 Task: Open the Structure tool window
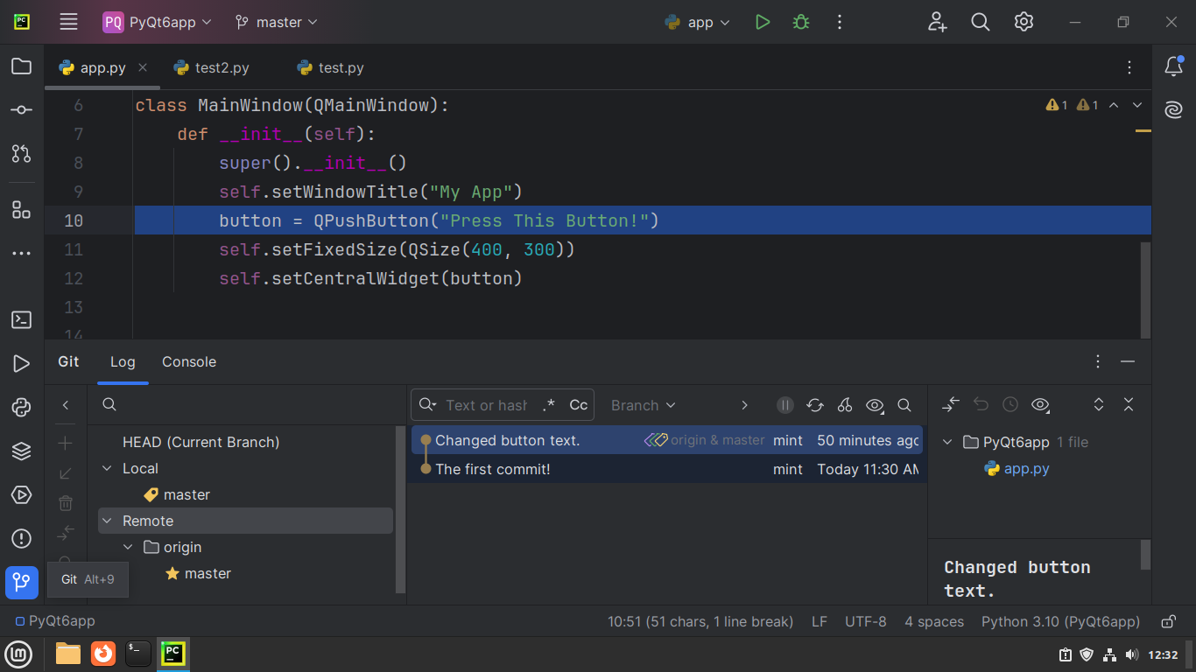point(22,210)
